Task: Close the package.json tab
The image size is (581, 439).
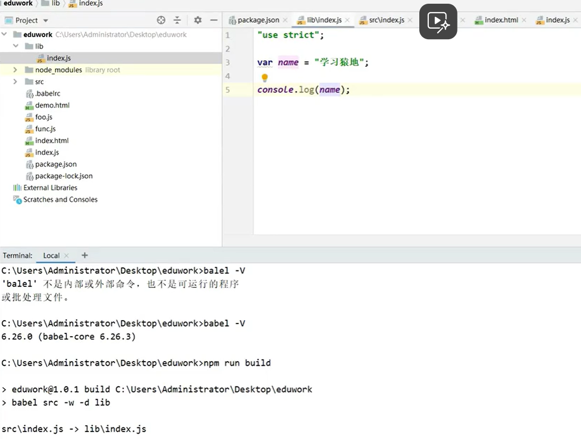Action: (285, 20)
